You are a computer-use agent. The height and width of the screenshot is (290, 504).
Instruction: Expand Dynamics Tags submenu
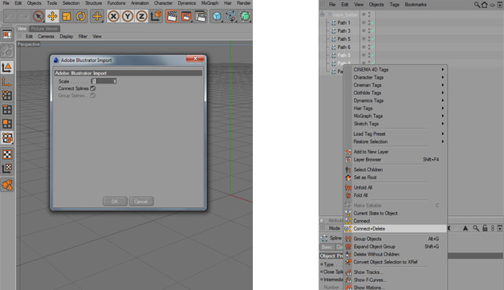(396, 100)
